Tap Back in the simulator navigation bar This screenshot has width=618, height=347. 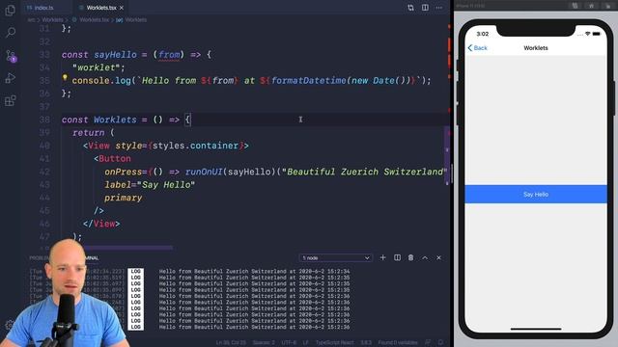click(x=478, y=48)
